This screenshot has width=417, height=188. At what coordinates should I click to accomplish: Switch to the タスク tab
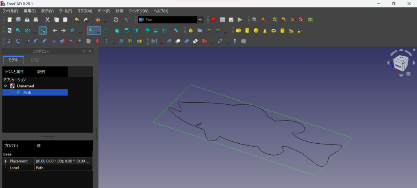click(35, 60)
